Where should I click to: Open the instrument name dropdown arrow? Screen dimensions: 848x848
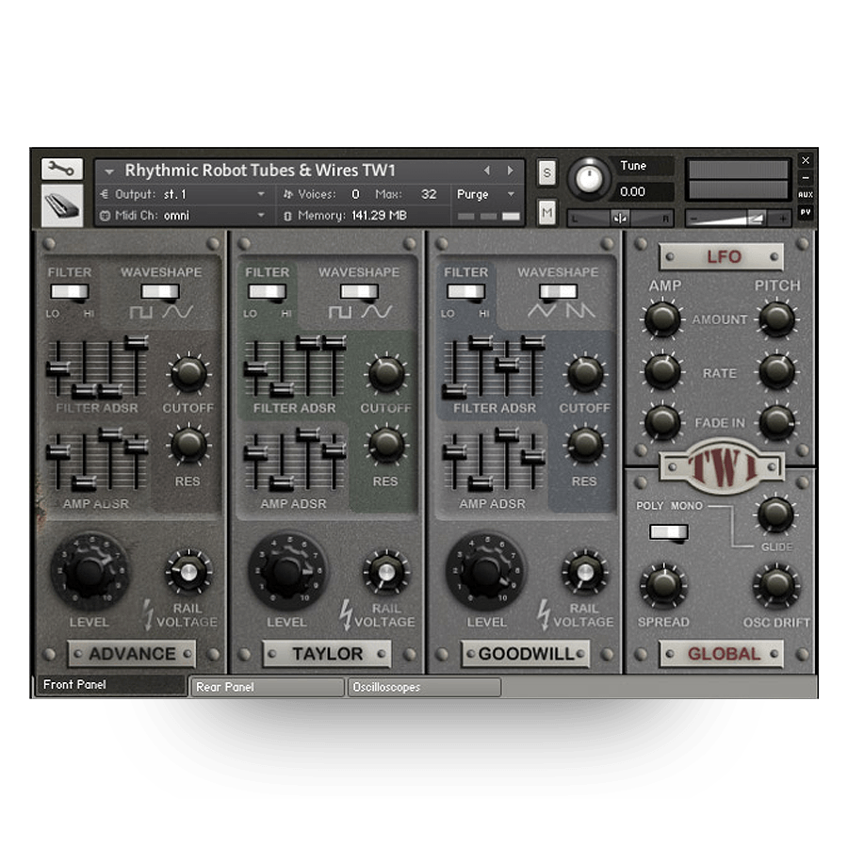[x=109, y=171]
